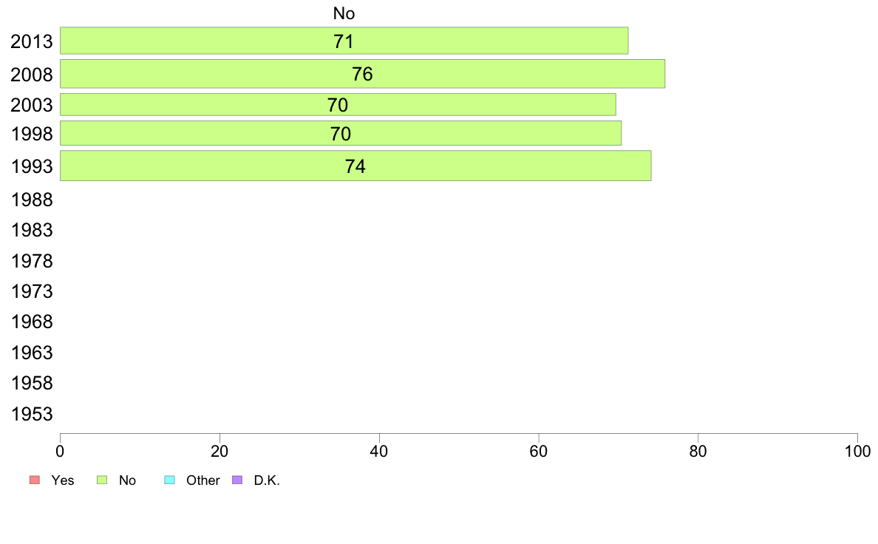Click the green No legend swatch
This screenshot has width=878, height=544.
[x=102, y=480]
